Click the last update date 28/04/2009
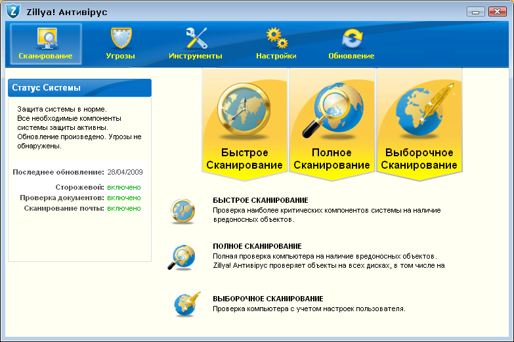Screen dimensions: 514x342 [x=125, y=172]
